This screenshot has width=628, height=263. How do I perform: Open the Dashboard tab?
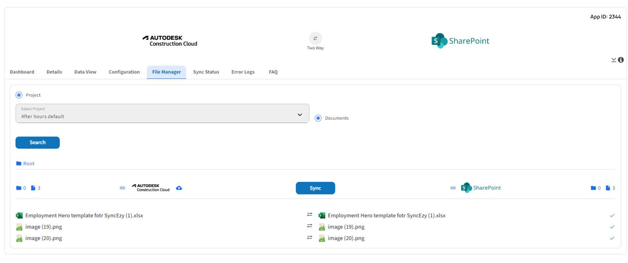click(x=22, y=72)
